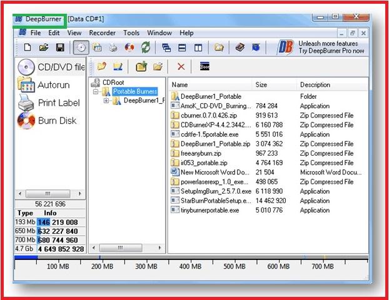Click the Name column header
Screen dimensions: 389x300
tap(179, 84)
